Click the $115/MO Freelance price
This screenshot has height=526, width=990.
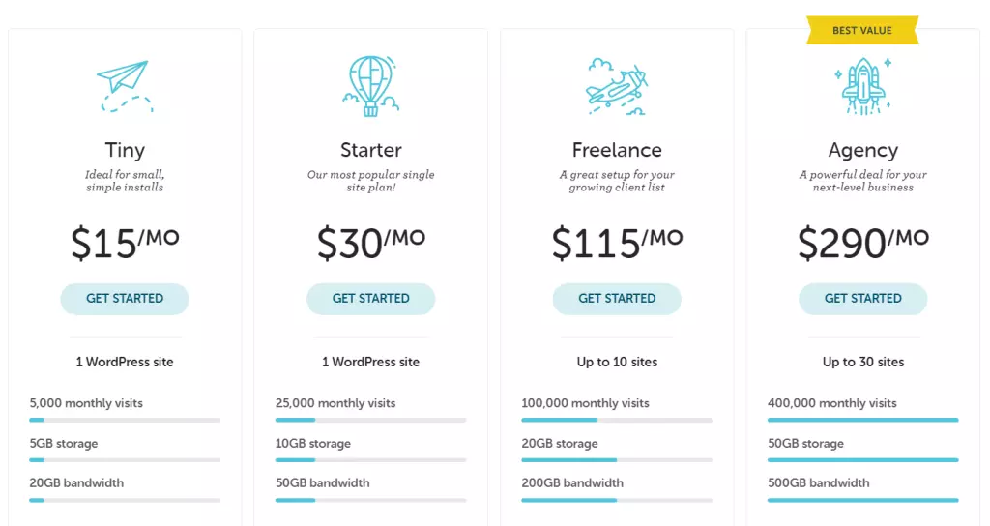tap(617, 243)
